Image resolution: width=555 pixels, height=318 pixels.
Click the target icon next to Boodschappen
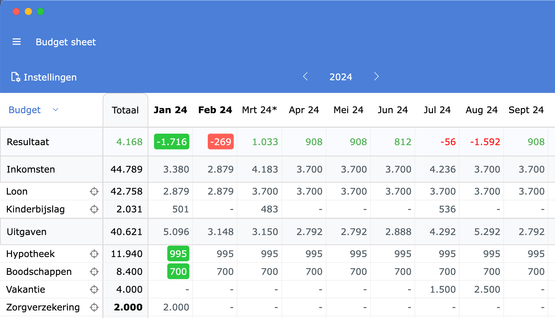pos(94,272)
